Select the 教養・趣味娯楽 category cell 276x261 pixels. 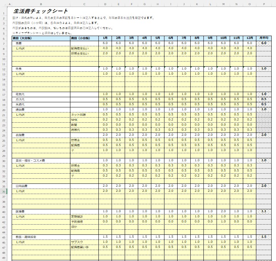41,237
